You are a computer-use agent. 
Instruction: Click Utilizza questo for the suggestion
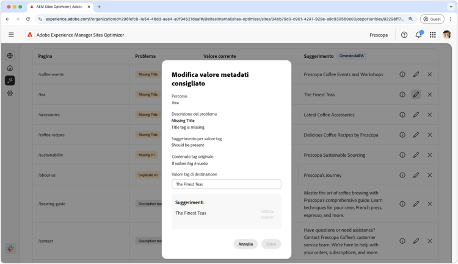click(267, 214)
